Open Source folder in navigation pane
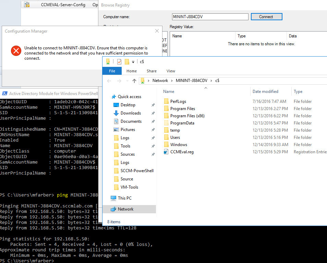Viewport: 327px width, 263px height. tap(127, 179)
